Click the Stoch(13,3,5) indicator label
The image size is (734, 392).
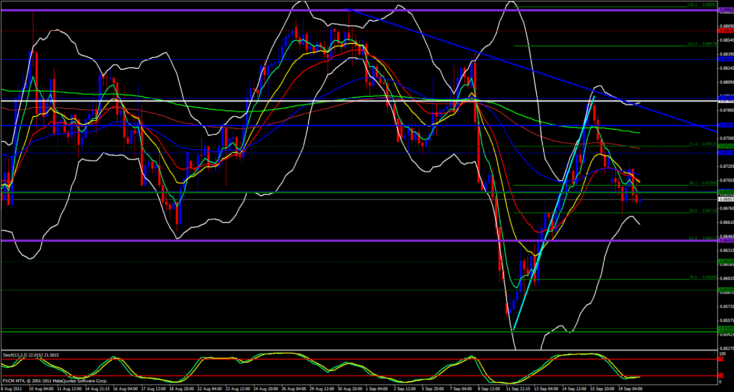coord(31,355)
